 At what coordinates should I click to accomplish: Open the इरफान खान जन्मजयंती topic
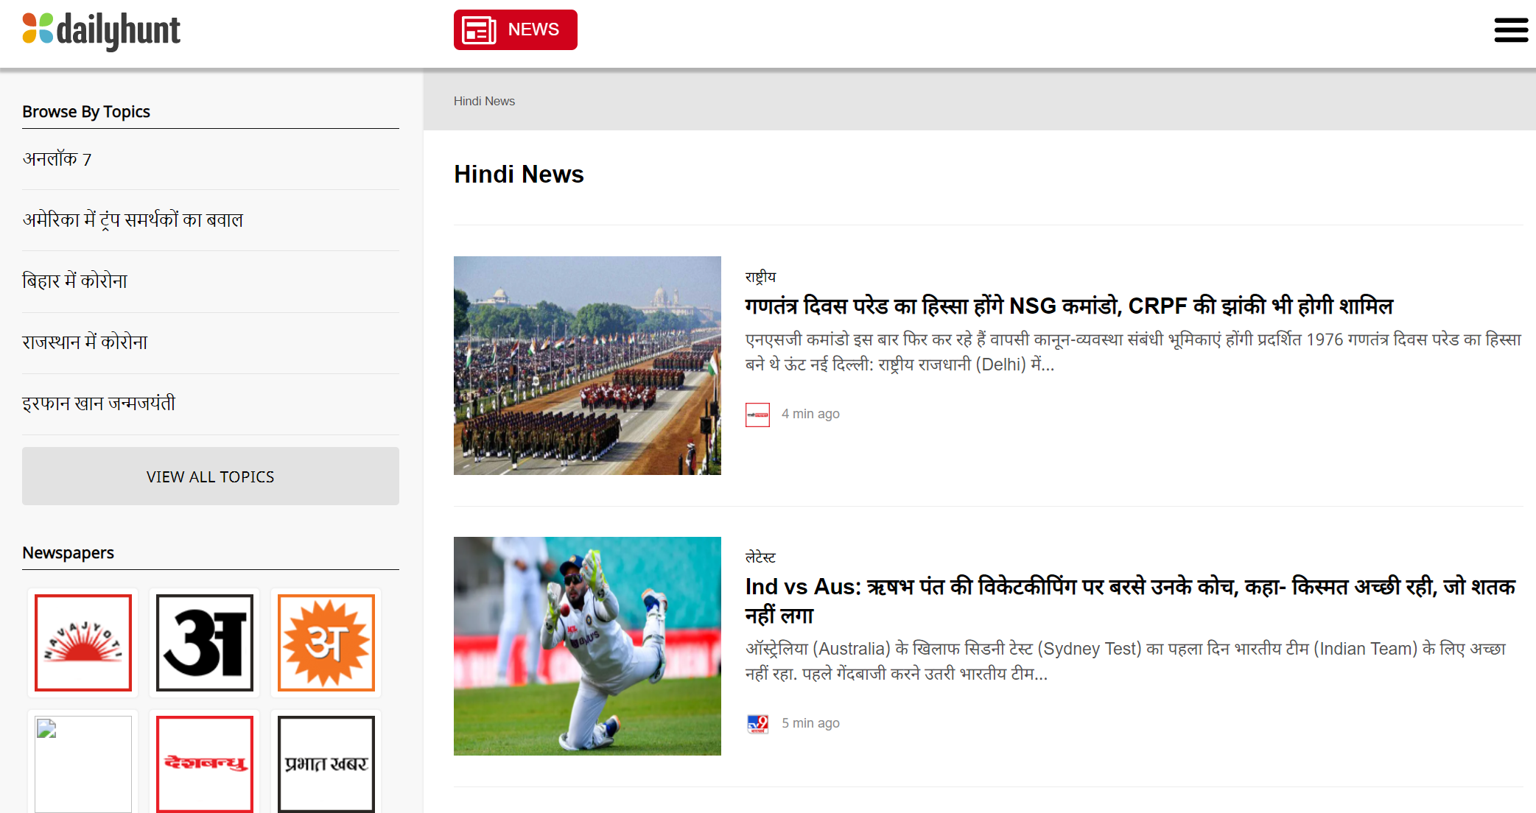[x=99, y=404]
